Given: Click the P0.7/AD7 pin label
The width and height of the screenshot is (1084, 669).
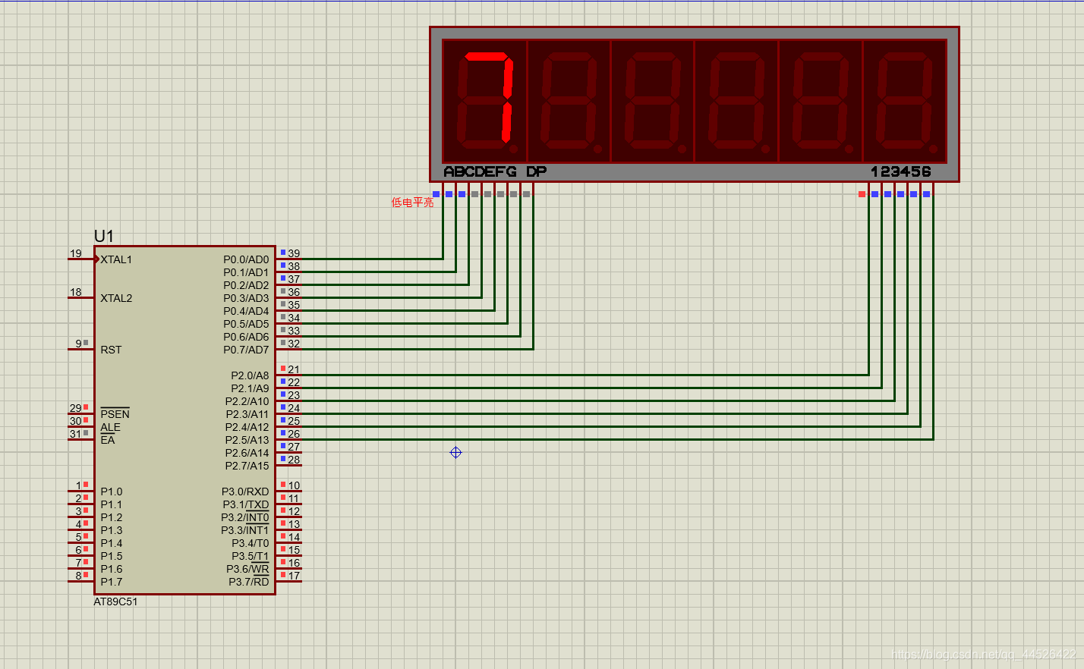Looking at the screenshot, I should point(246,350).
